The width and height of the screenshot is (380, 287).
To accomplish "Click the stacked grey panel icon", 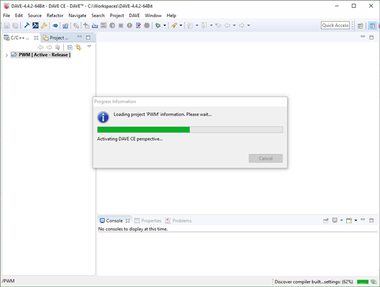I will pyautogui.click(x=104, y=25).
